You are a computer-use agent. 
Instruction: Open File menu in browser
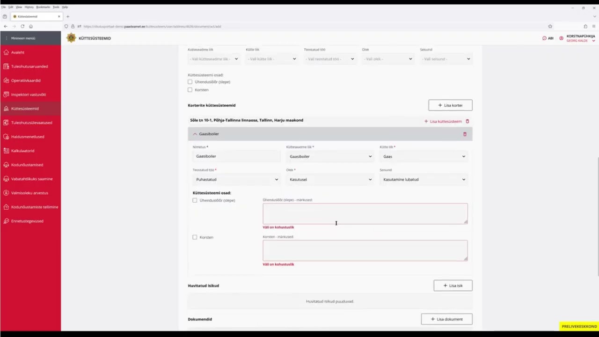pyautogui.click(x=3, y=7)
